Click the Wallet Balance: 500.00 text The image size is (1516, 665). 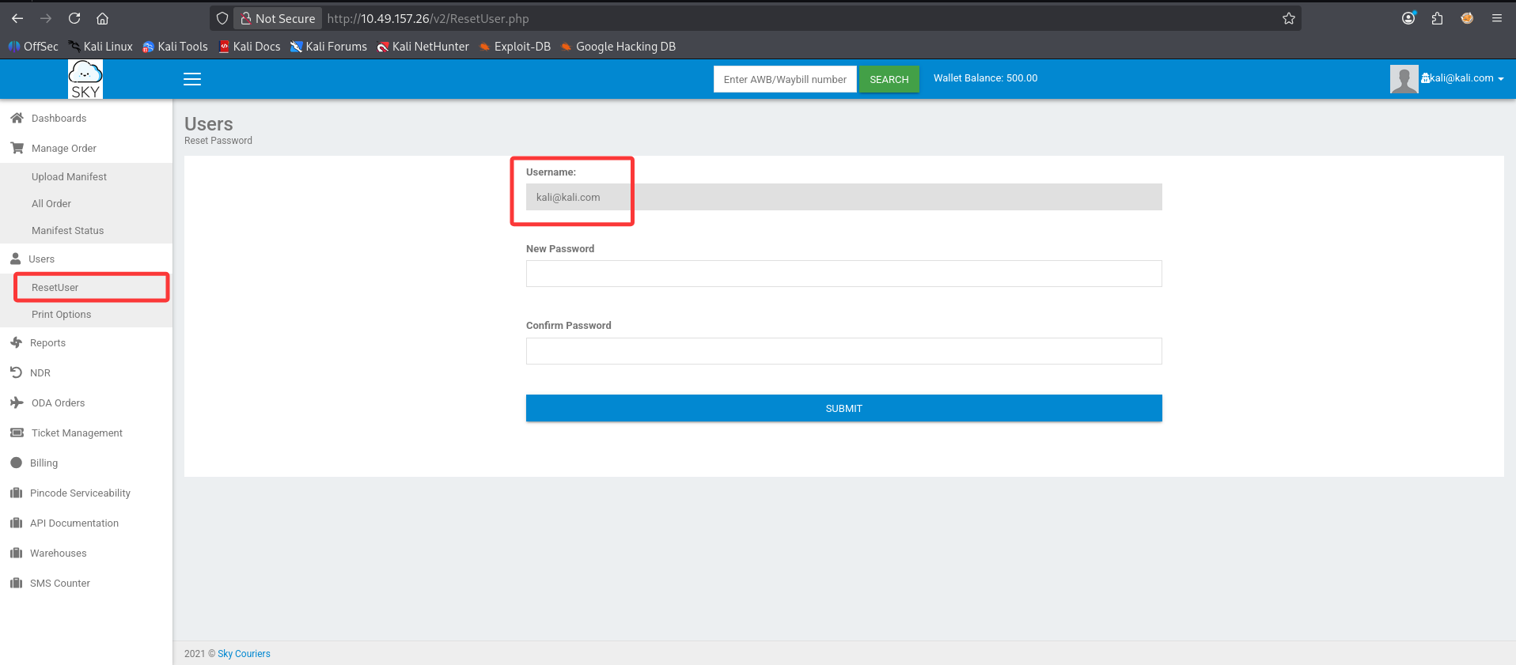pos(985,78)
